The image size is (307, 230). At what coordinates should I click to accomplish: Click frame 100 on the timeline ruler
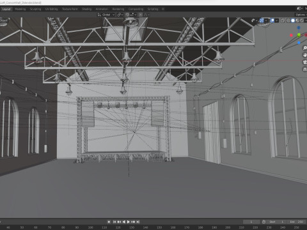91,227
